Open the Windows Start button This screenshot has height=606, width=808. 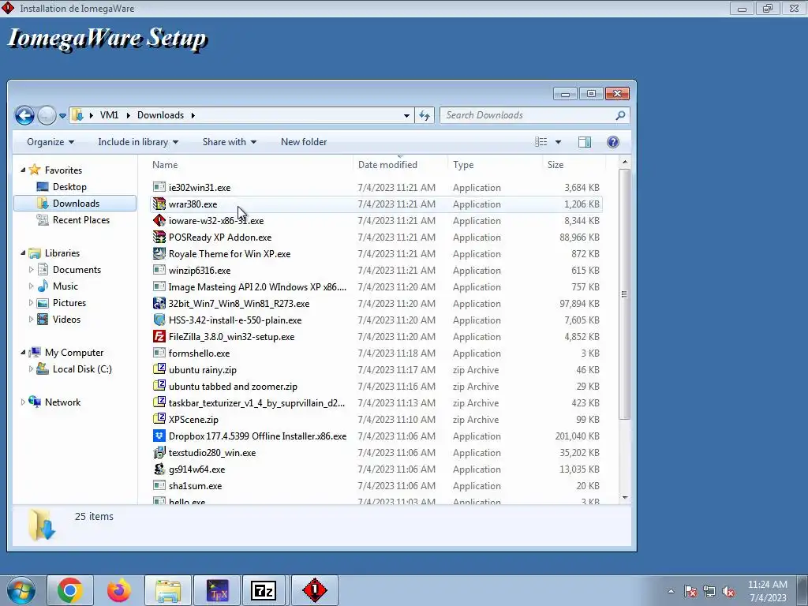point(21,590)
